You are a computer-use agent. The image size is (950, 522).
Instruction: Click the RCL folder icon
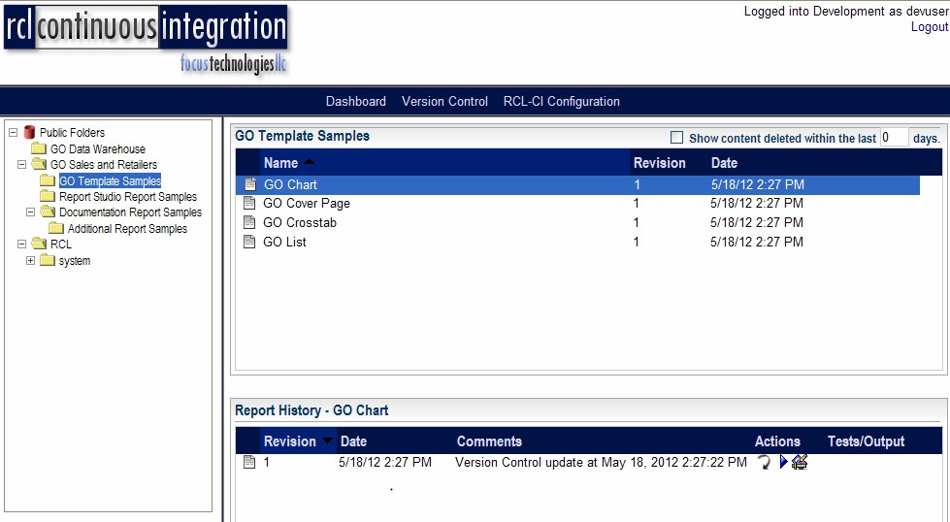point(39,245)
